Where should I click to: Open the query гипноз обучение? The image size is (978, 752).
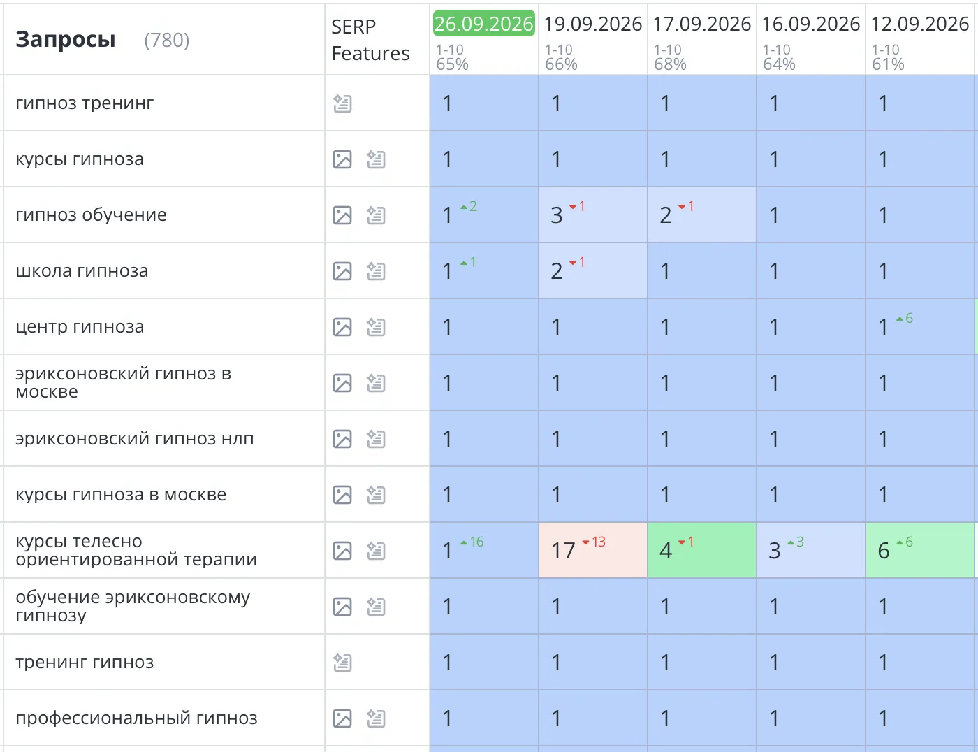(x=91, y=215)
